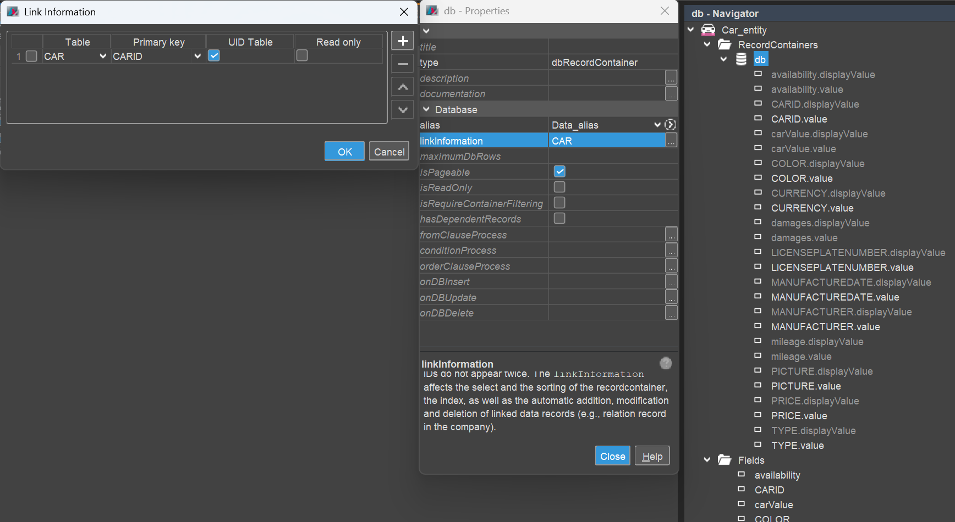955x522 pixels.
Task: Select the db record container icon in Navigator
Action: click(742, 59)
